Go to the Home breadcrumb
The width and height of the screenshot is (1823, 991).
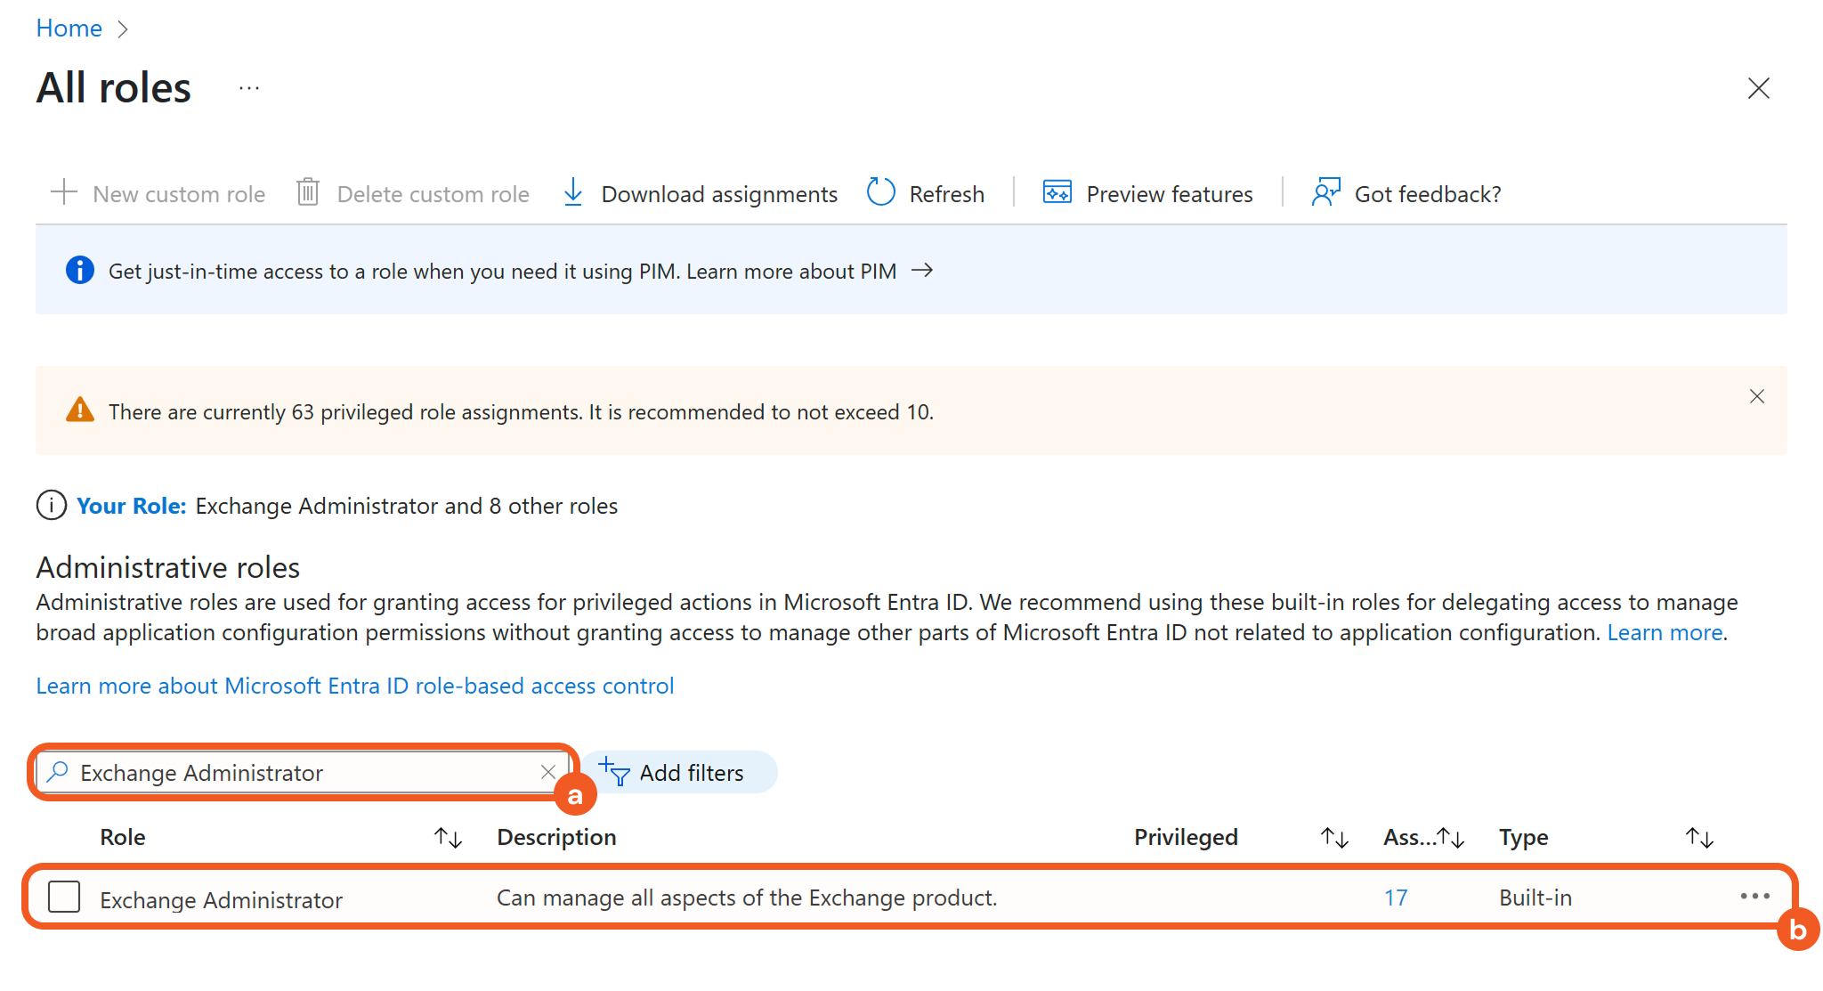pos(69,28)
